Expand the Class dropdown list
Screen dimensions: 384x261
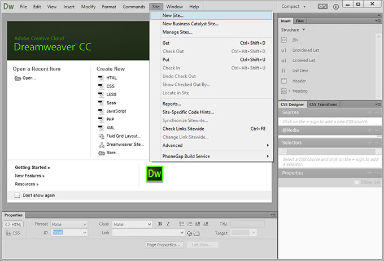(x=132, y=224)
